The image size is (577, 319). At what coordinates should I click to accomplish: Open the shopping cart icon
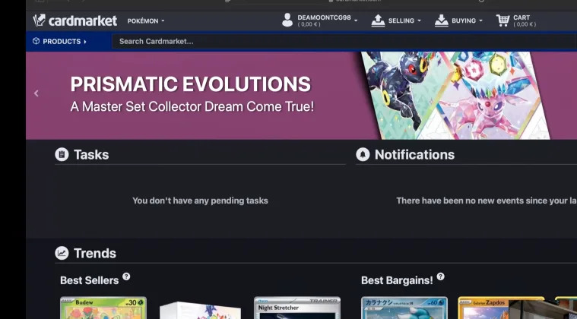(x=502, y=21)
